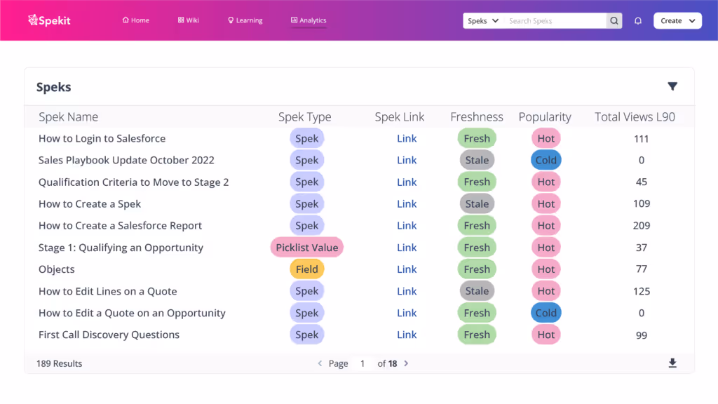Click the Spek Link column header
Image resolution: width=718 pixels, height=404 pixels.
click(399, 117)
